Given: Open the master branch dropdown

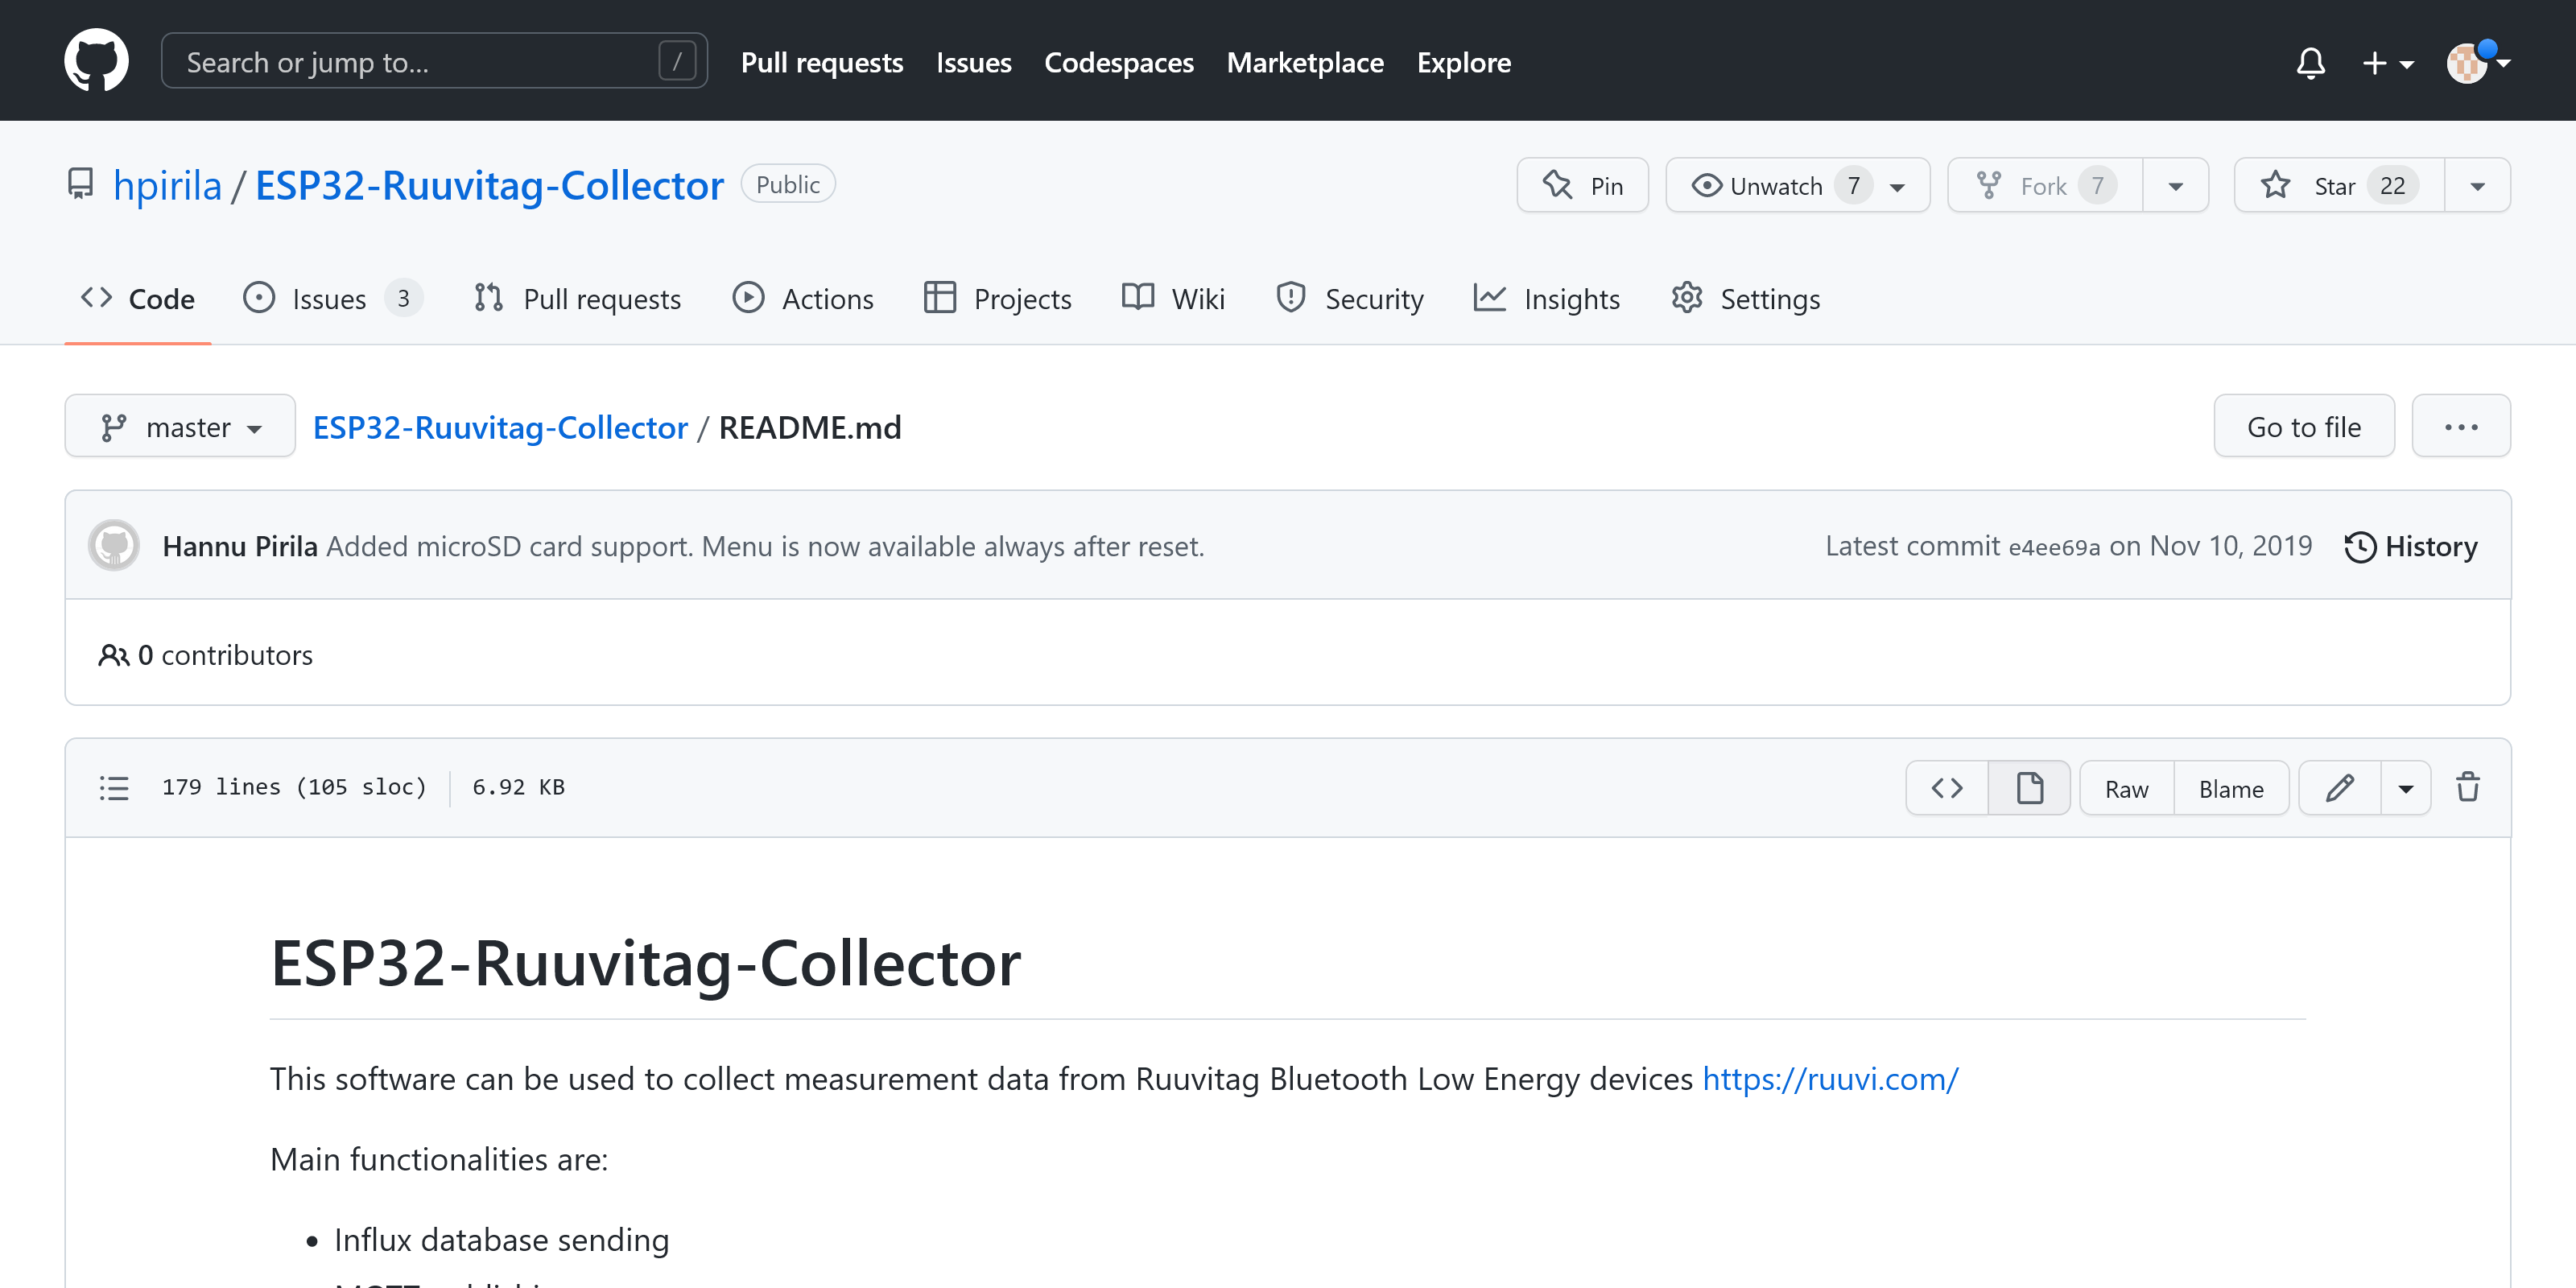Looking at the screenshot, I should 180,427.
